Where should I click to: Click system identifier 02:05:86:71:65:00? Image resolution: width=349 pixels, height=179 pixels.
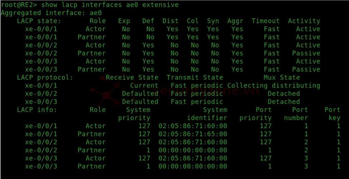(193, 134)
